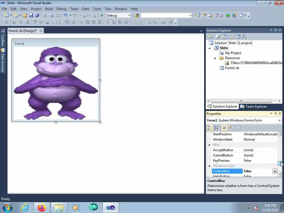This screenshot has height=213, width=284.
Task: Select Form1.vb in Solution Explorer
Action: coord(232,68)
